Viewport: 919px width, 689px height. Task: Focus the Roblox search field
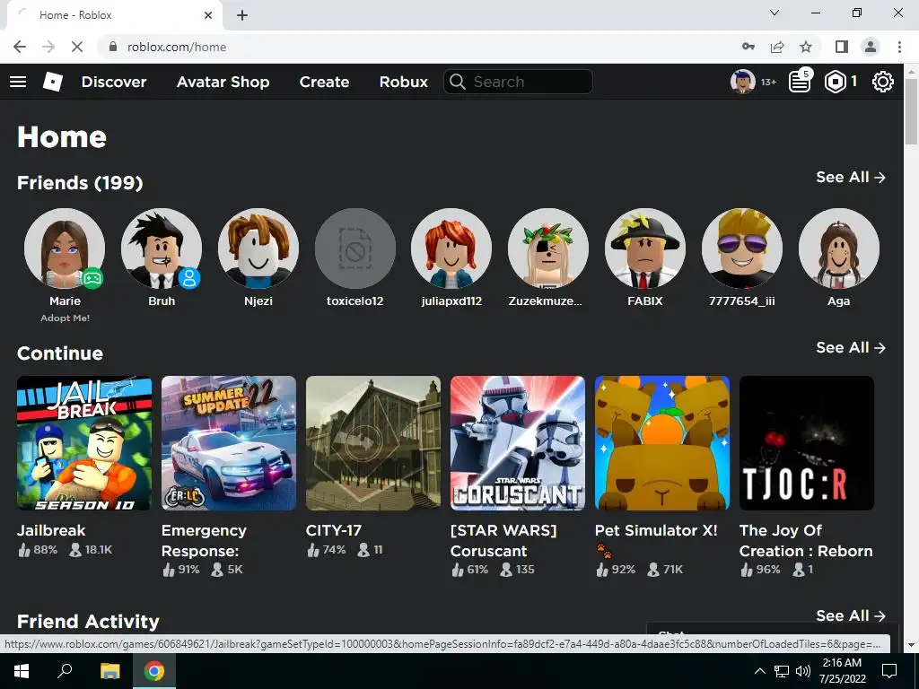pyautogui.click(x=518, y=82)
